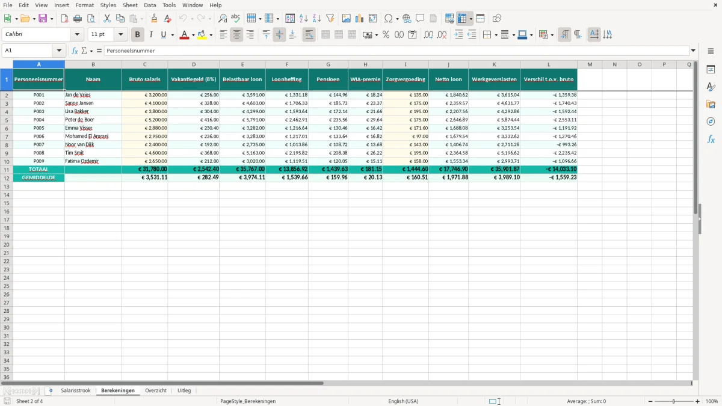Switch to the Uitleg sheet tab
Screen dimensions: 722x406
pos(184,390)
